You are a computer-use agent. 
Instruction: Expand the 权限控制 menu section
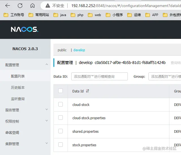[25, 121]
